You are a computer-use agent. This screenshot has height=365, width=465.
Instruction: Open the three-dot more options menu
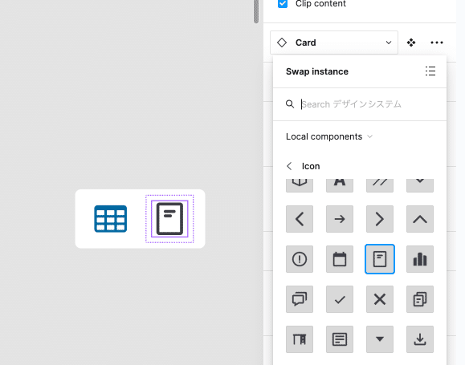(437, 43)
